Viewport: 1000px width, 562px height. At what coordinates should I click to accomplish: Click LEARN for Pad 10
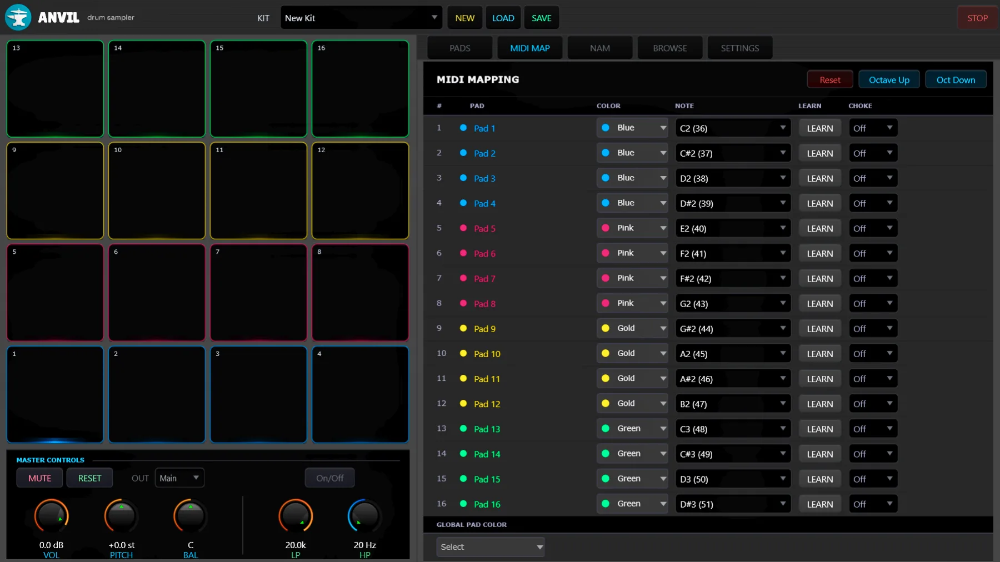(x=819, y=354)
